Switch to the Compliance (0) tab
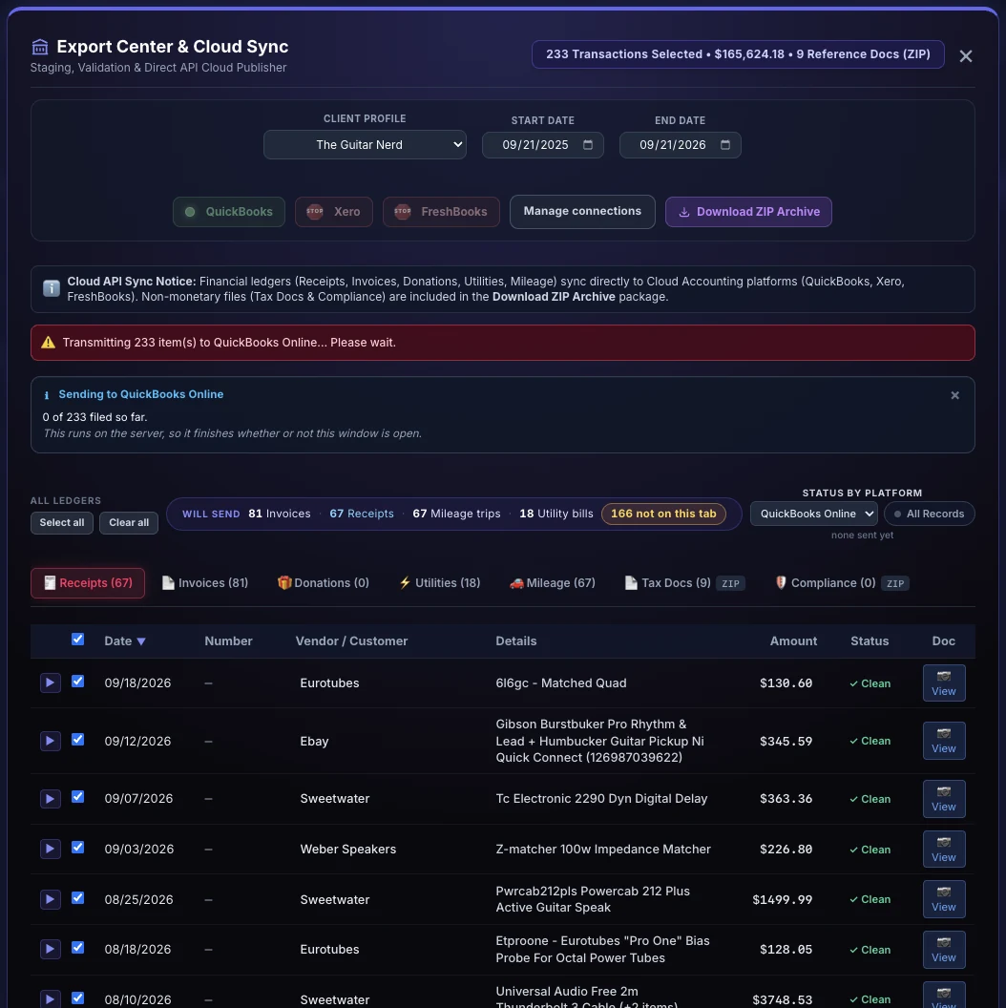The height and width of the screenshot is (1008, 1006). point(842,583)
